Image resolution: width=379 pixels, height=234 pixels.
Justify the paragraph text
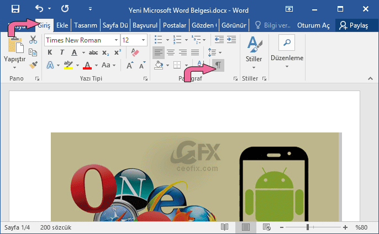click(x=195, y=52)
